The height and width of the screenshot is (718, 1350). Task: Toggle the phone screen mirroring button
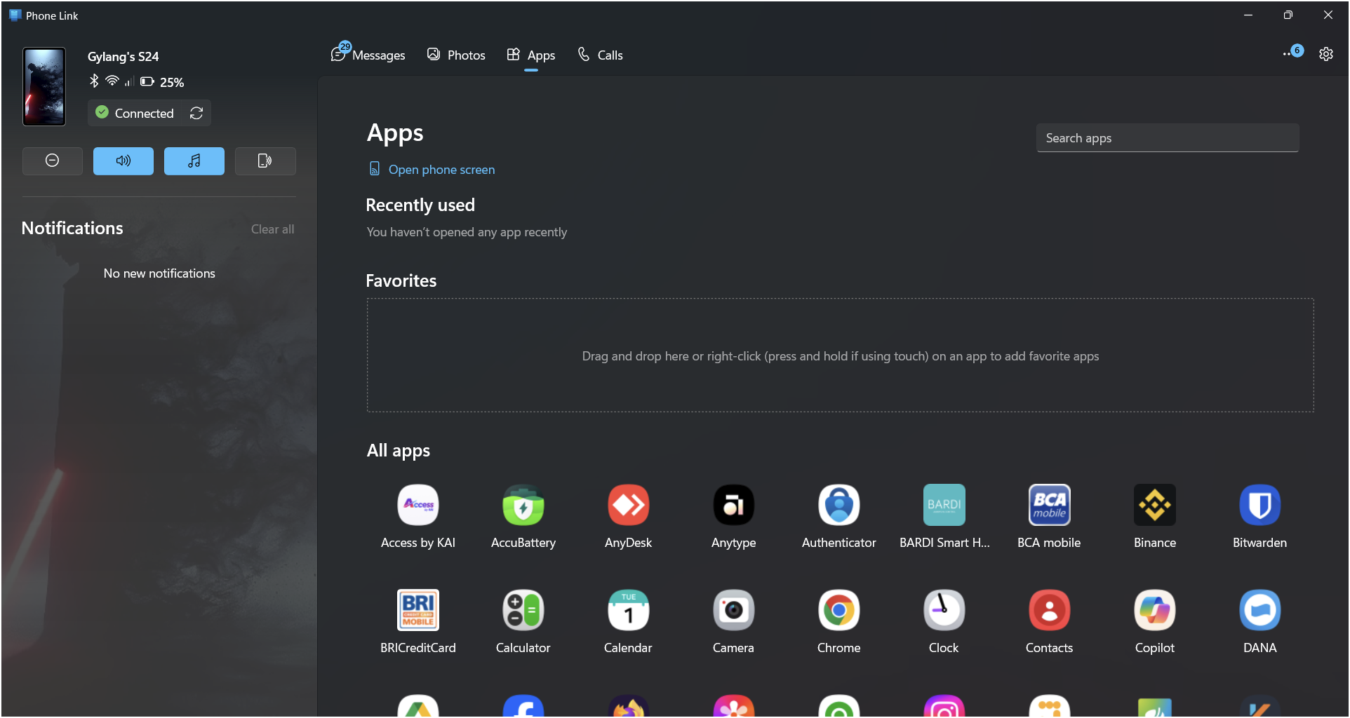click(x=265, y=161)
